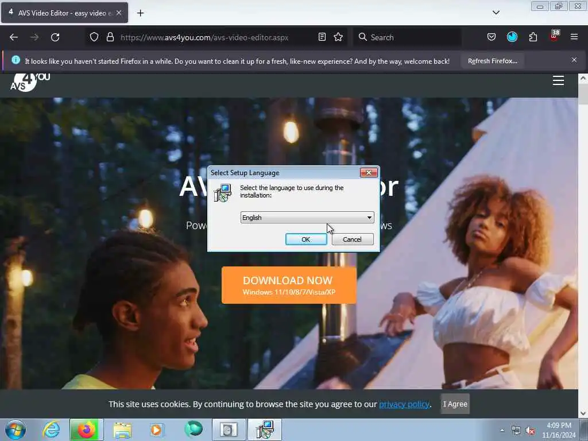Click the setup installer icon in dialog
The image size is (588, 441).
coord(223,193)
